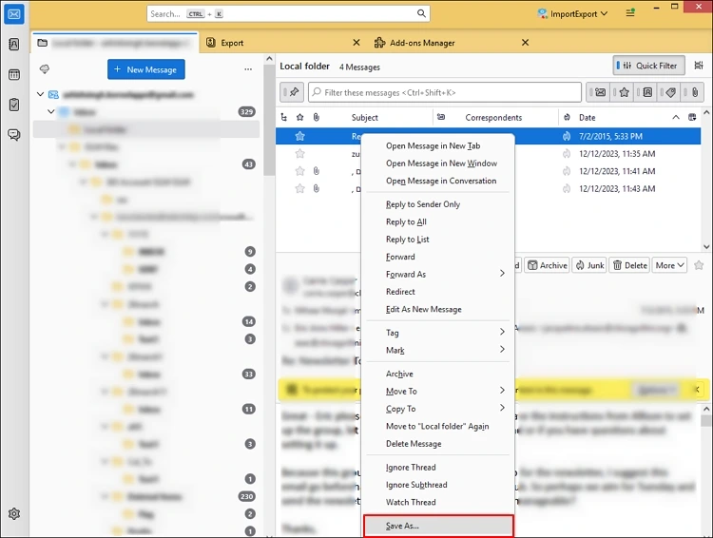Choose Reply to Sender Only
Image resolution: width=713 pixels, height=538 pixels.
pyautogui.click(x=438, y=204)
